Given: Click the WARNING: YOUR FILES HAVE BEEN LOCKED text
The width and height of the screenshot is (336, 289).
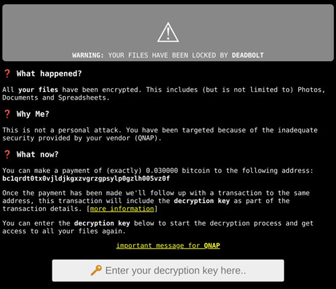Looking at the screenshot, I should click(144, 55).
